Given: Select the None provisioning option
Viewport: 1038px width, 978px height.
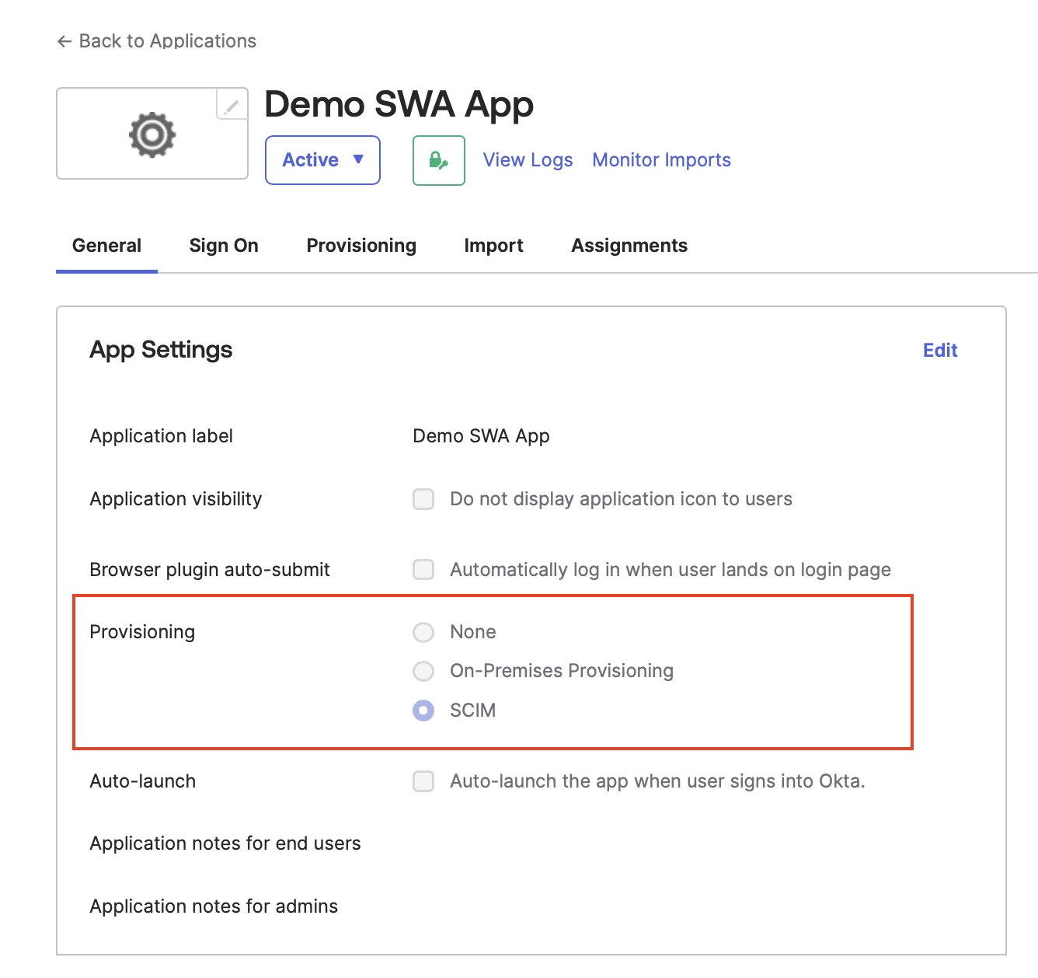Looking at the screenshot, I should 423,632.
